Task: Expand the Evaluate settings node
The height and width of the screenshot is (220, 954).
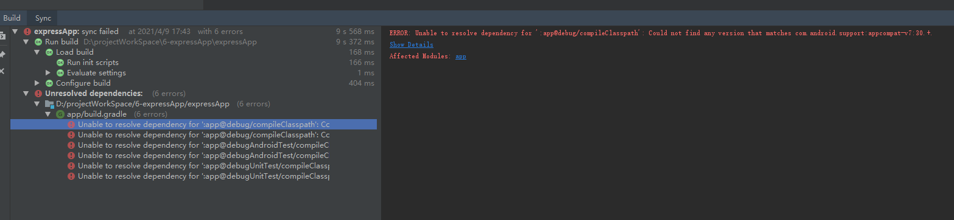Action: click(48, 73)
